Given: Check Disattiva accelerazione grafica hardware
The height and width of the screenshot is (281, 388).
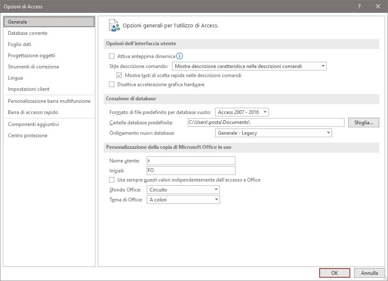Looking at the screenshot, I should pos(112,85).
